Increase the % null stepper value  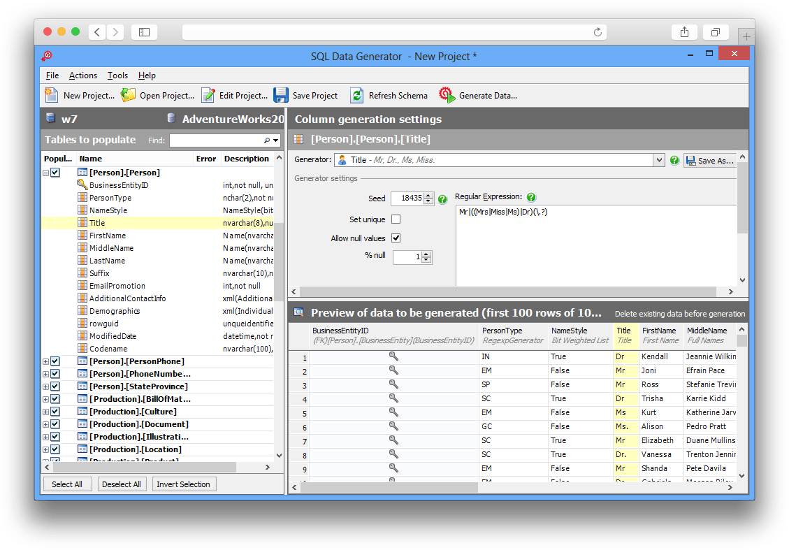click(x=427, y=254)
